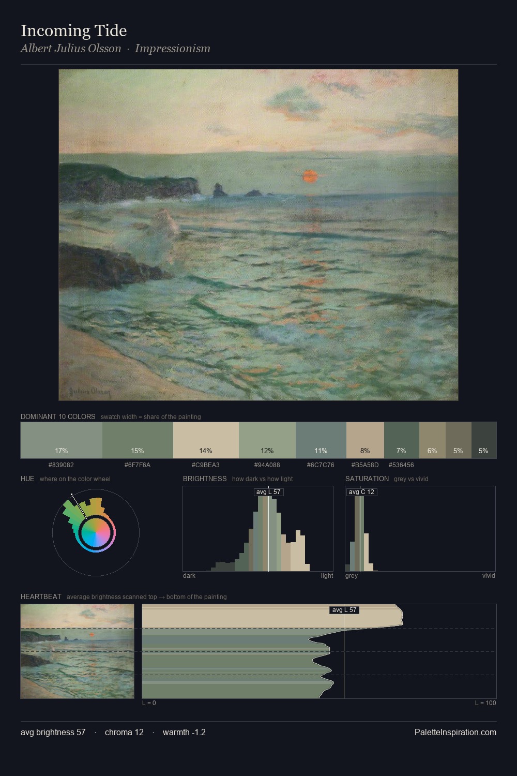The height and width of the screenshot is (776, 517).
Task: Click the 'light' axis label
Action: click(x=327, y=576)
